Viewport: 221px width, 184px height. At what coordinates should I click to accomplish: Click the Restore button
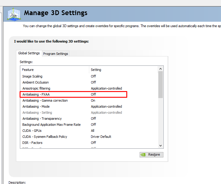click(x=151, y=155)
